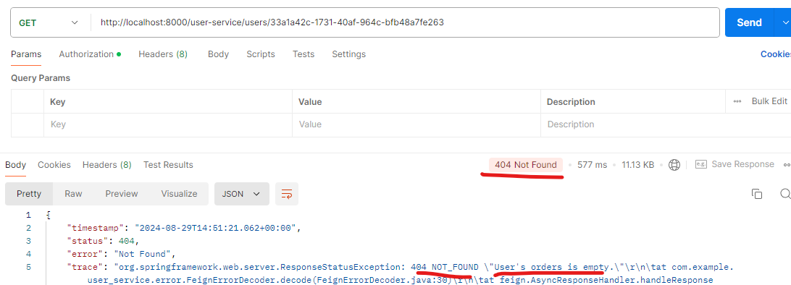Image resolution: width=791 pixels, height=285 pixels.
Task: Save Response to example
Action: point(734,165)
